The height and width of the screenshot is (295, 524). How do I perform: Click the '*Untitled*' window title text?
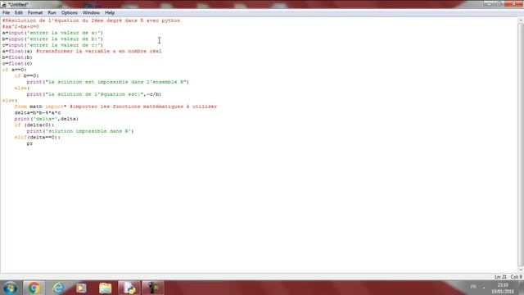(x=18, y=4)
